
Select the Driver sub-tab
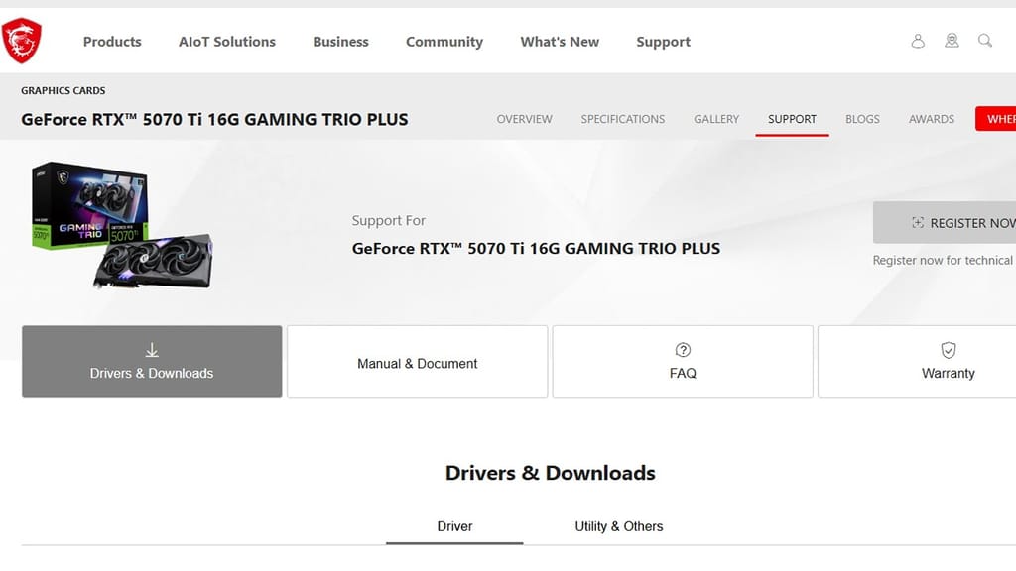(454, 527)
